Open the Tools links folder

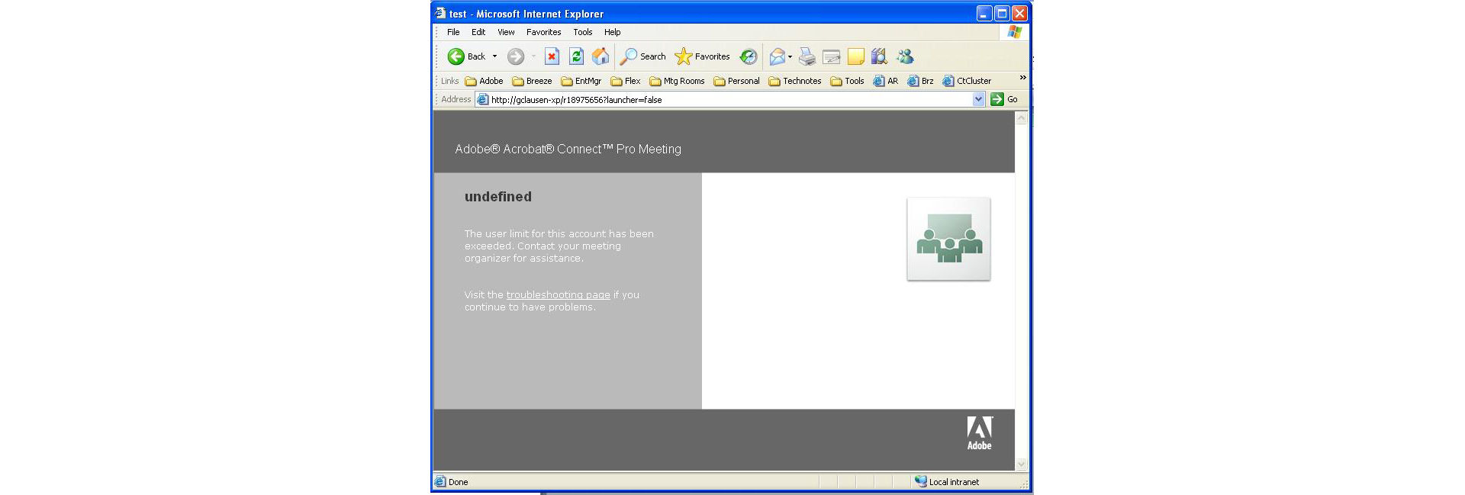(x=847, y=81)
